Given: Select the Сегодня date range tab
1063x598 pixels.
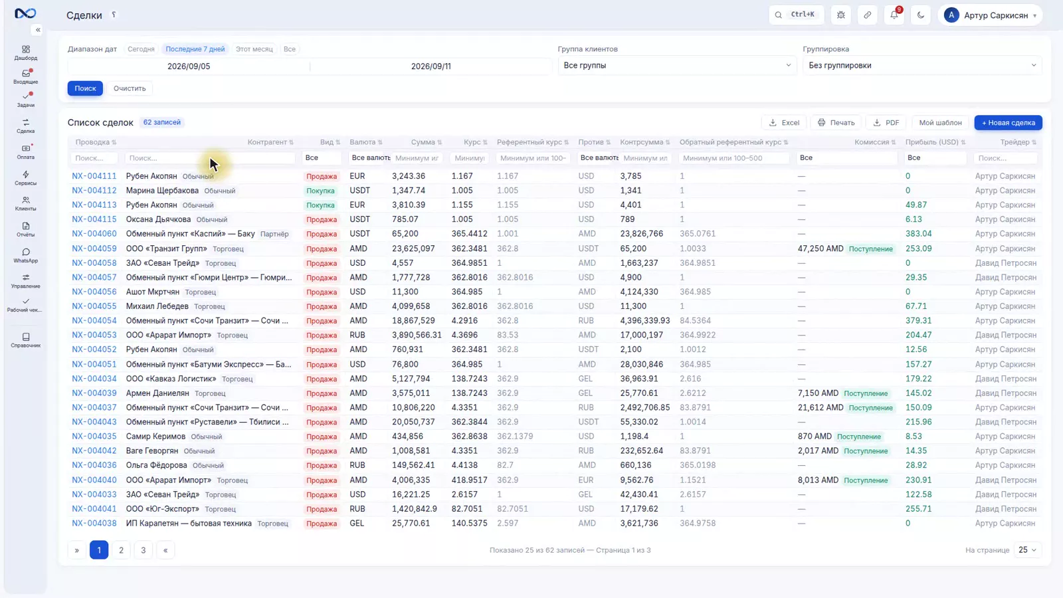Looking at the screenshot, I should tap(141, 49).
